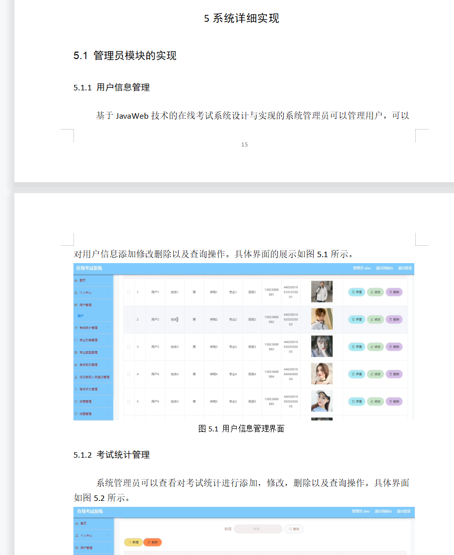Screen dimensions: 454x555
Task: Click 删除 delete button for 用户5 row
Action: [x=394, y=401]
